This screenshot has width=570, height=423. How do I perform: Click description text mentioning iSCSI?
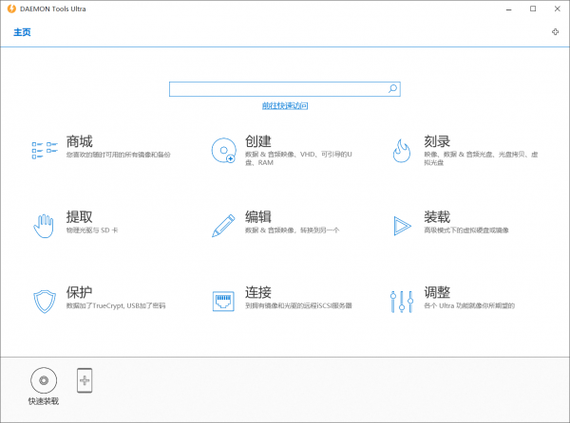pyautogui.click(x=298, y=305)
